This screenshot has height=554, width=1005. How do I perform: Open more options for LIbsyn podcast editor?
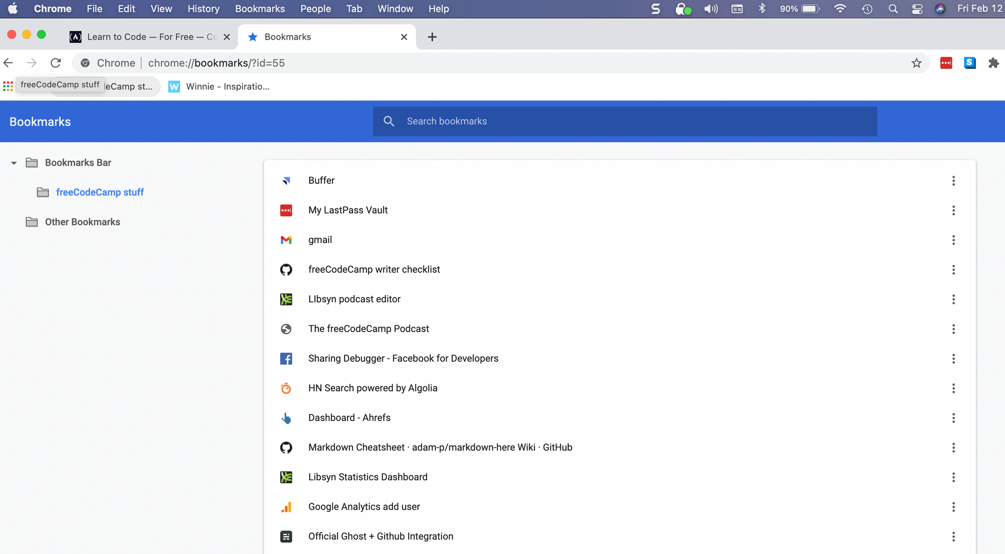coord(953,299)
